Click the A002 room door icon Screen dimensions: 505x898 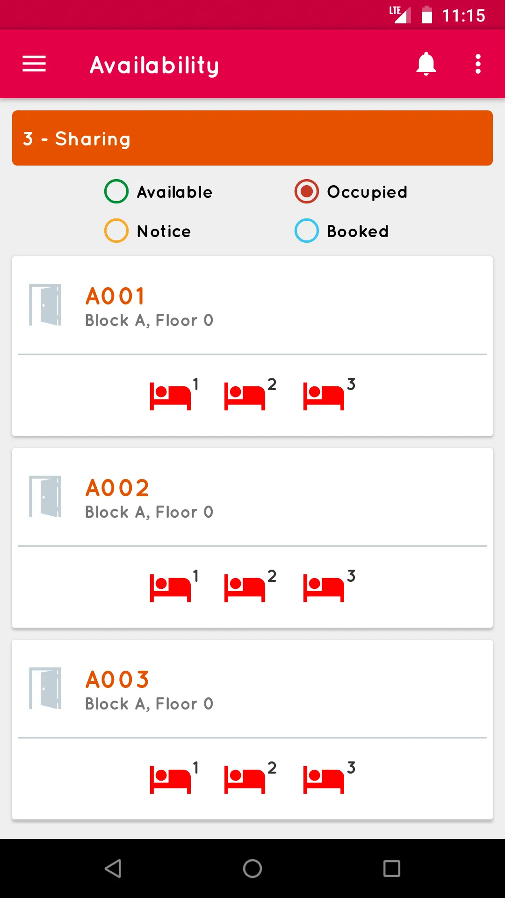(45, 496)
